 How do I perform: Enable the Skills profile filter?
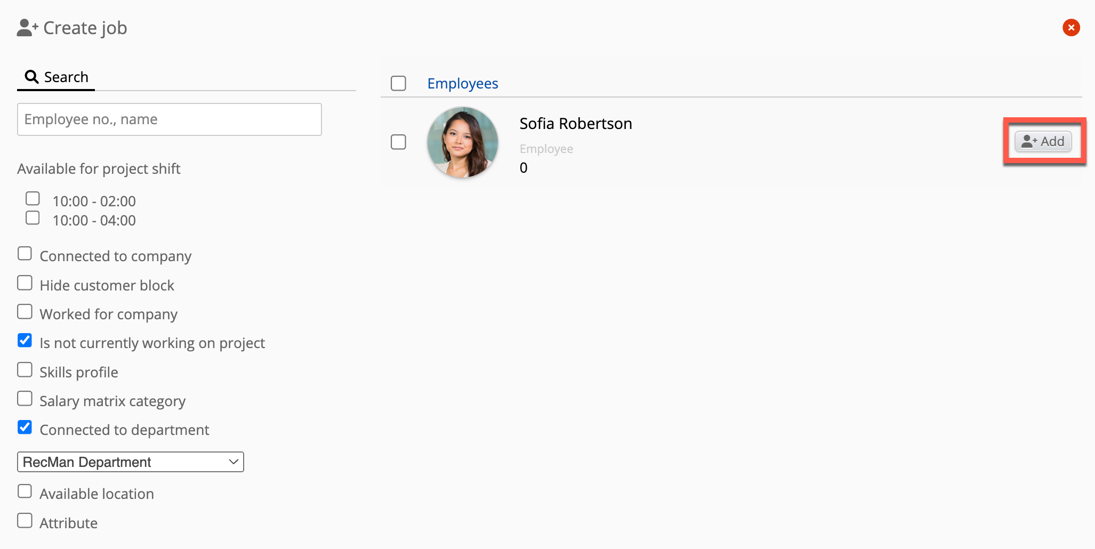[x=25, y=370]
